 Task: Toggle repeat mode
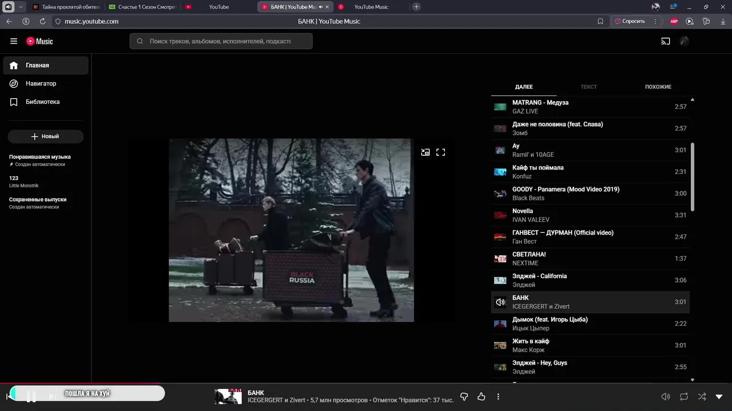[x=684, y=396]
